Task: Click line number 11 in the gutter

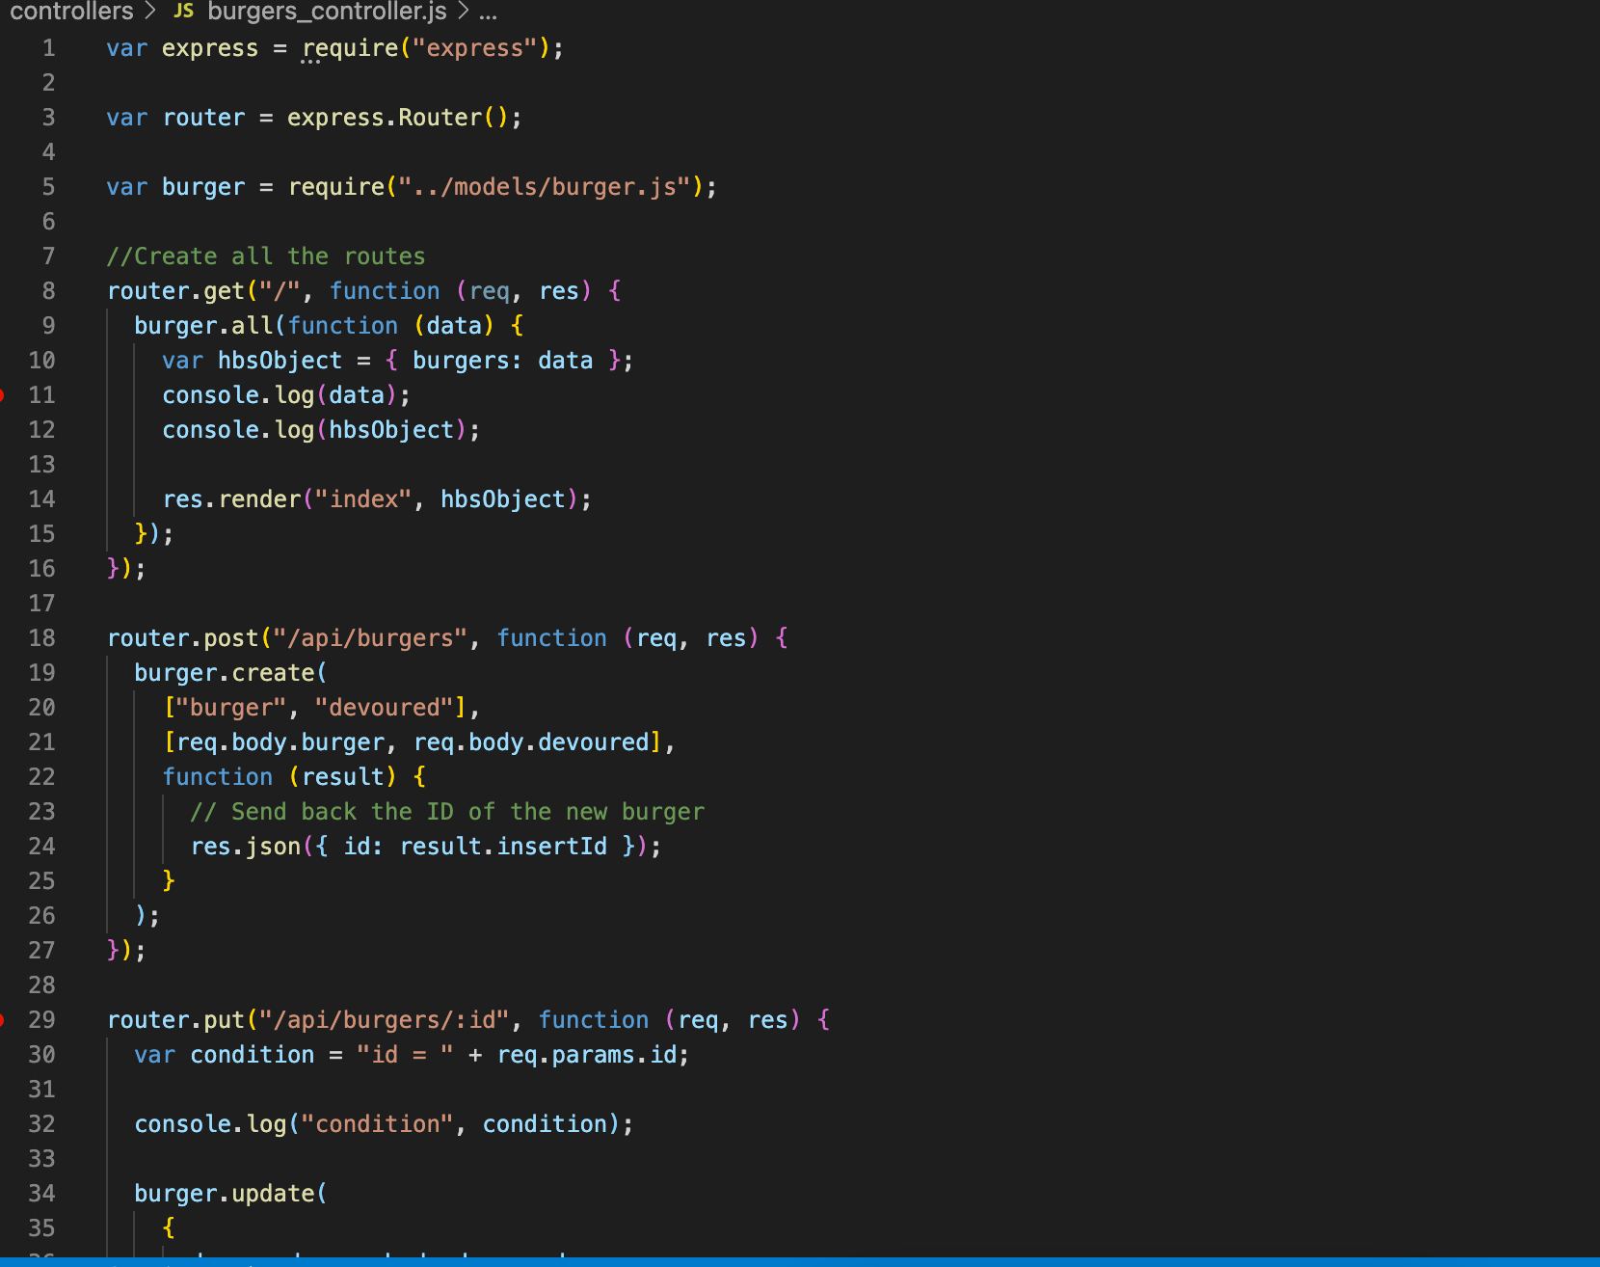Action: click(x=41, y=395)
